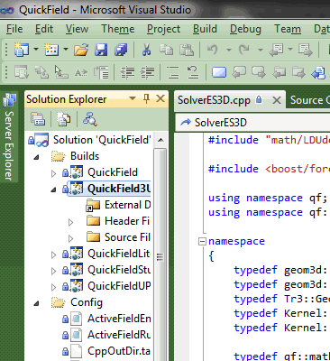330x361 pixels.
Task: Expand the QuickFieldLit project node
Action: click(x=53, y=255)
